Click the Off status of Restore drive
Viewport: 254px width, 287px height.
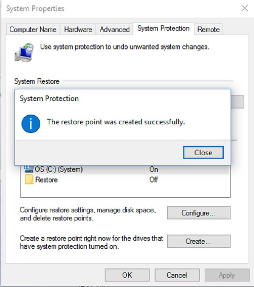click(154, 179)
